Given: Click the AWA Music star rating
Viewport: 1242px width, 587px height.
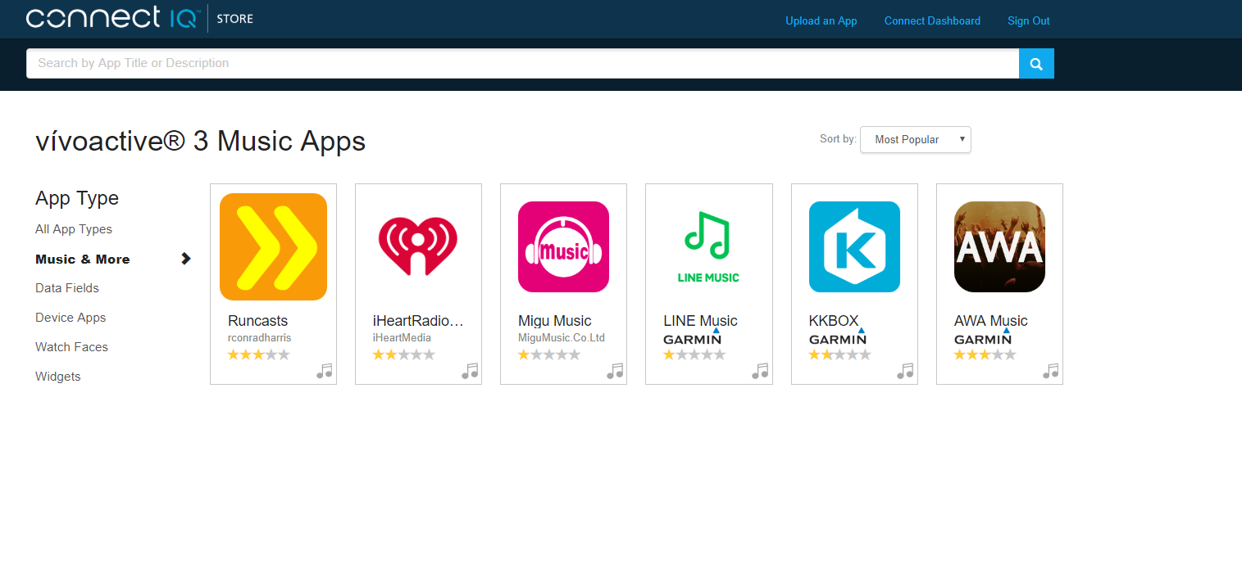Looking at the screenshot, I should 985,354.
